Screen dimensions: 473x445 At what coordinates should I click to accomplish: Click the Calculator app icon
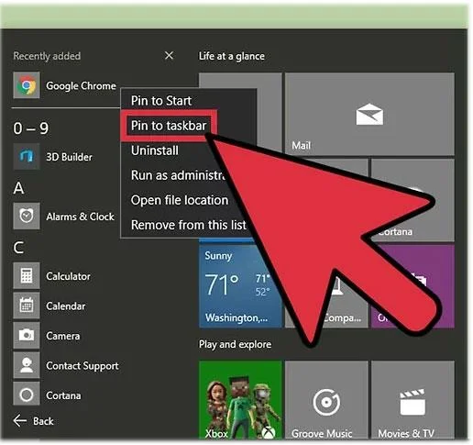27,275
